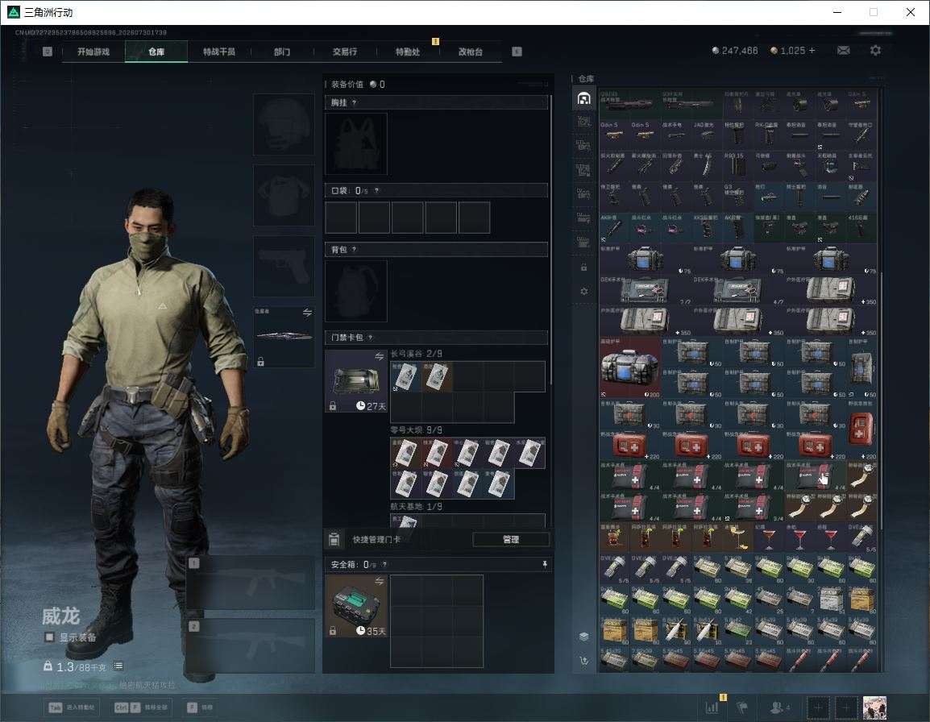Open help for 安全箱 section
Image resolution: width=930 pixels, height=722 pixels.
tap(384, 564)
